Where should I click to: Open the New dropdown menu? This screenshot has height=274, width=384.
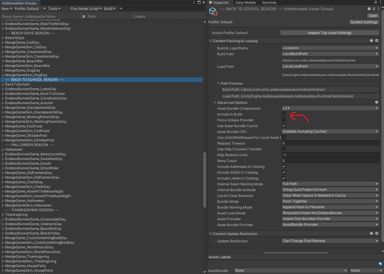7,9
